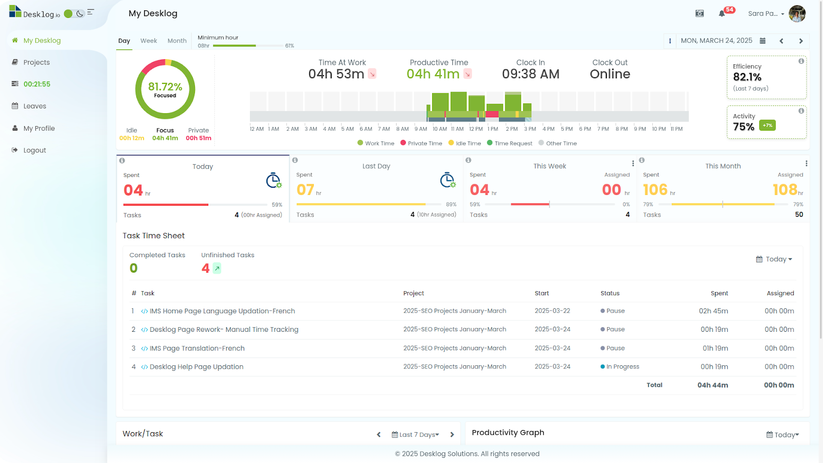This screenshot has width=823, height=463.
Task: Click the Today spent progress bar
Action: click(195, 205)
